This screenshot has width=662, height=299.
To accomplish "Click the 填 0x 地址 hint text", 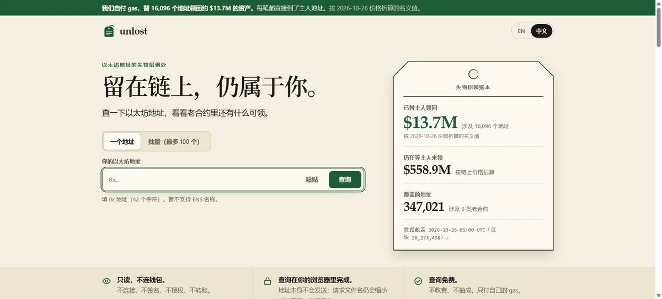I will pos(160,199).
